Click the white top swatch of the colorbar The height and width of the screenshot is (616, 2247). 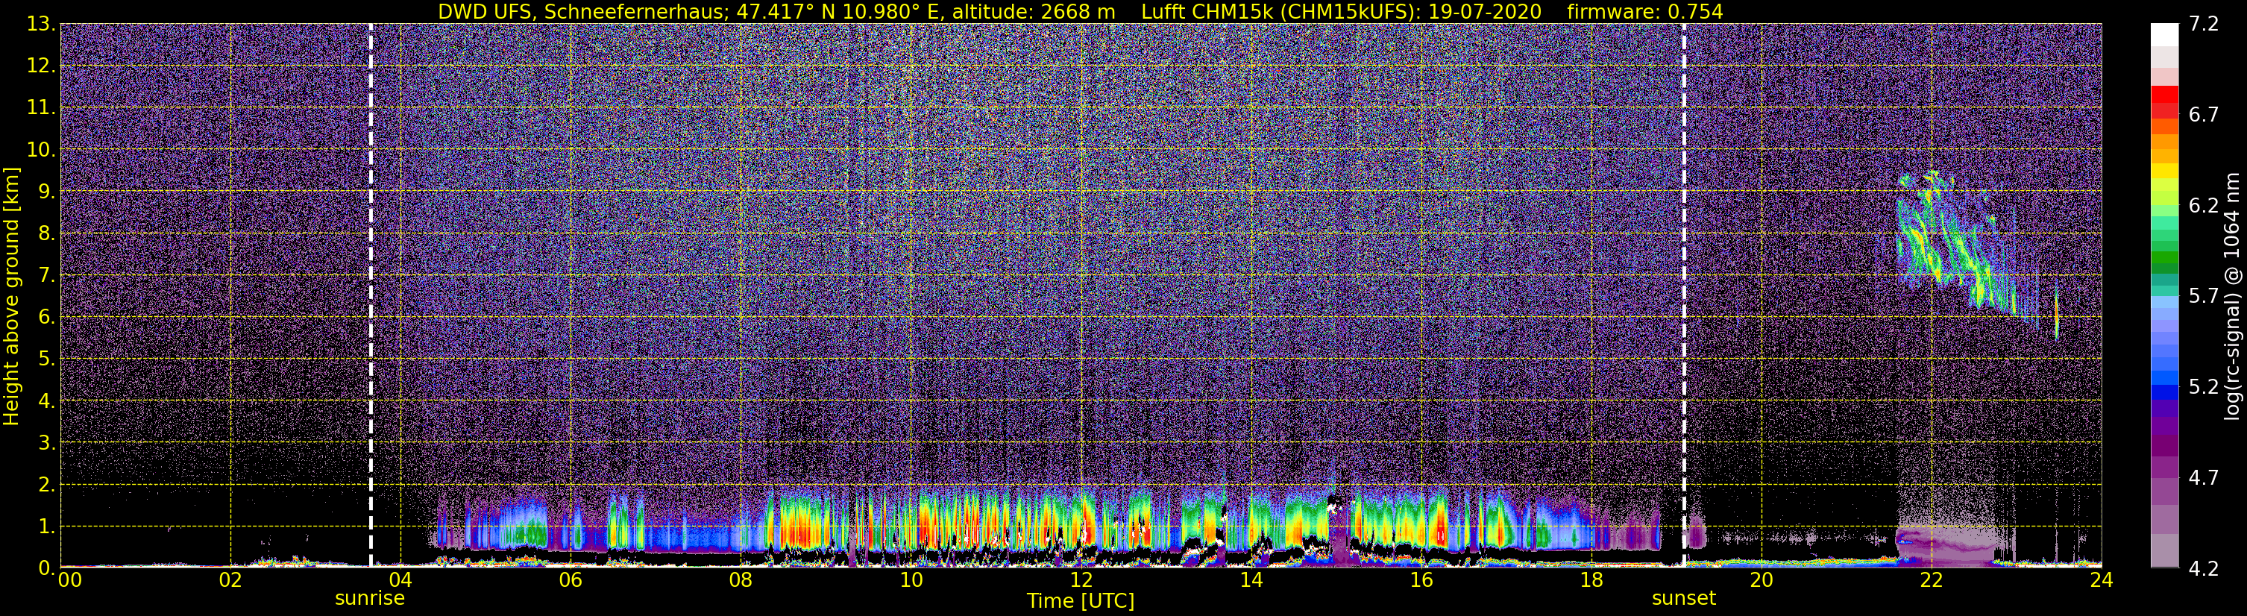pos(2164,35)
